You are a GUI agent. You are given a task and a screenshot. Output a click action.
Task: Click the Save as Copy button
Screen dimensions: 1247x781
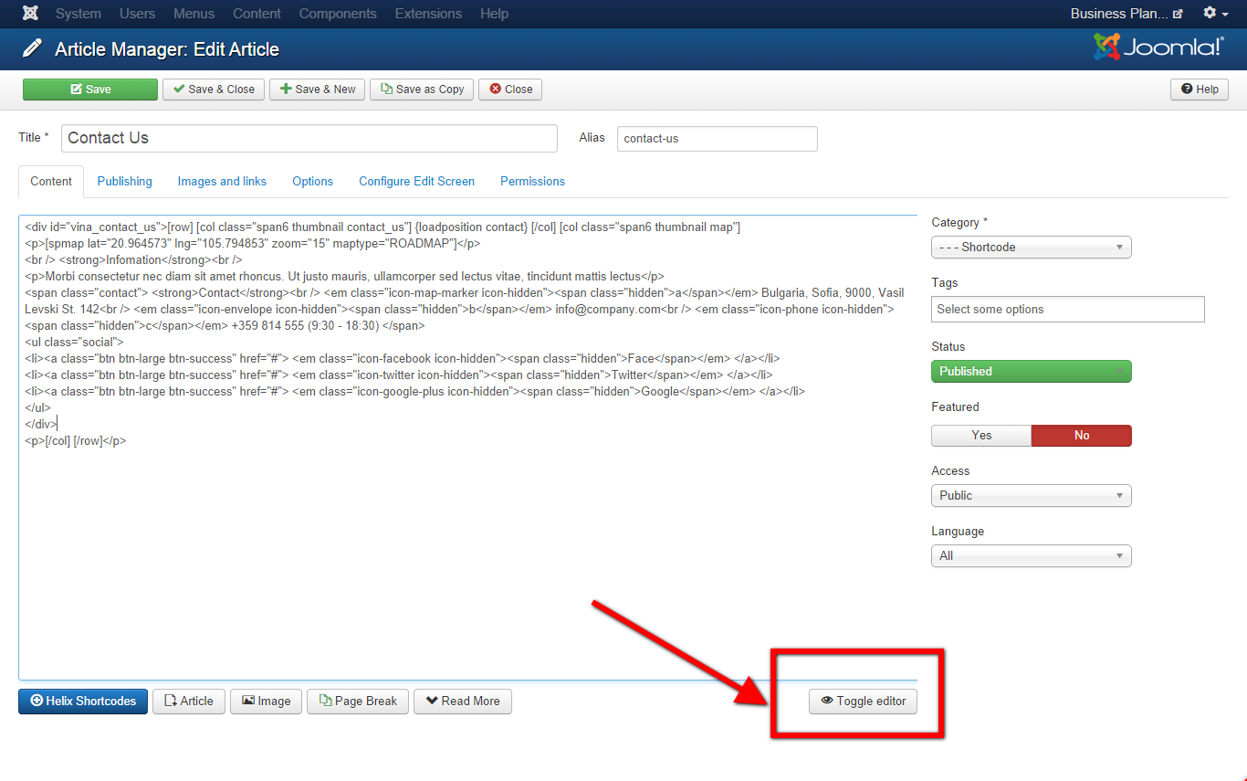(x=422, y=90)
